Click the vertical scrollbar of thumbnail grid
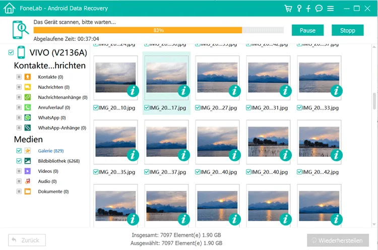 (x=374, y=101)
